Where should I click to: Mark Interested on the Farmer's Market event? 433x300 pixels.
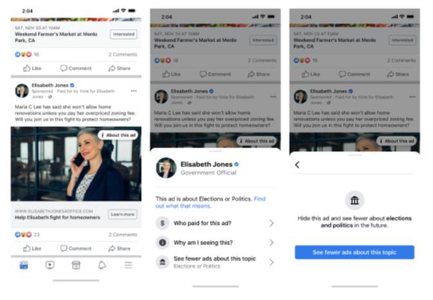(124, 34)
